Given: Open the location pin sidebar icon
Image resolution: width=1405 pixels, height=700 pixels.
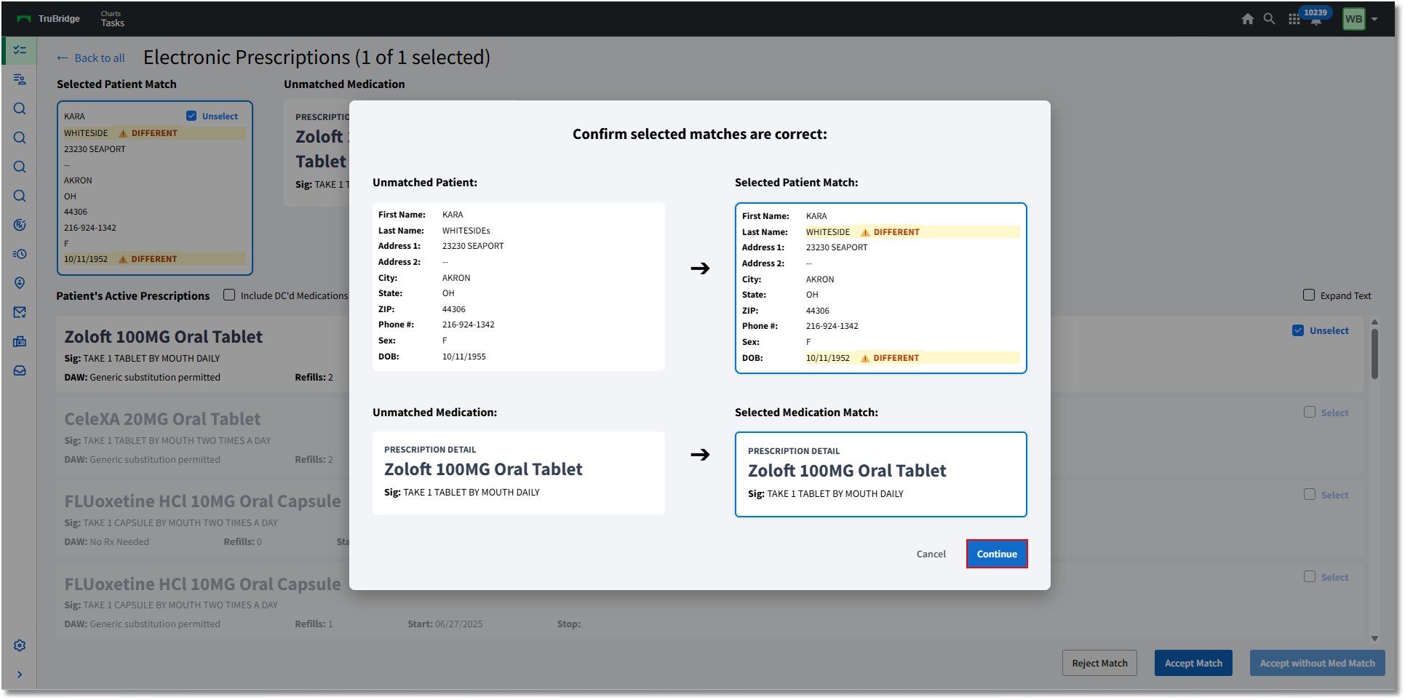Looking at the screenshot, I should point(20,283).
